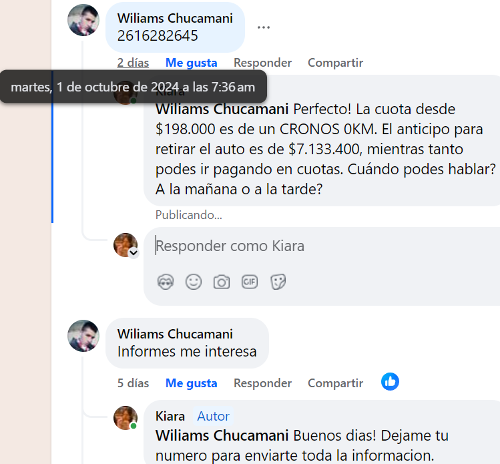Share the 'Informes me interesa' comment

[x=336, y=383]
